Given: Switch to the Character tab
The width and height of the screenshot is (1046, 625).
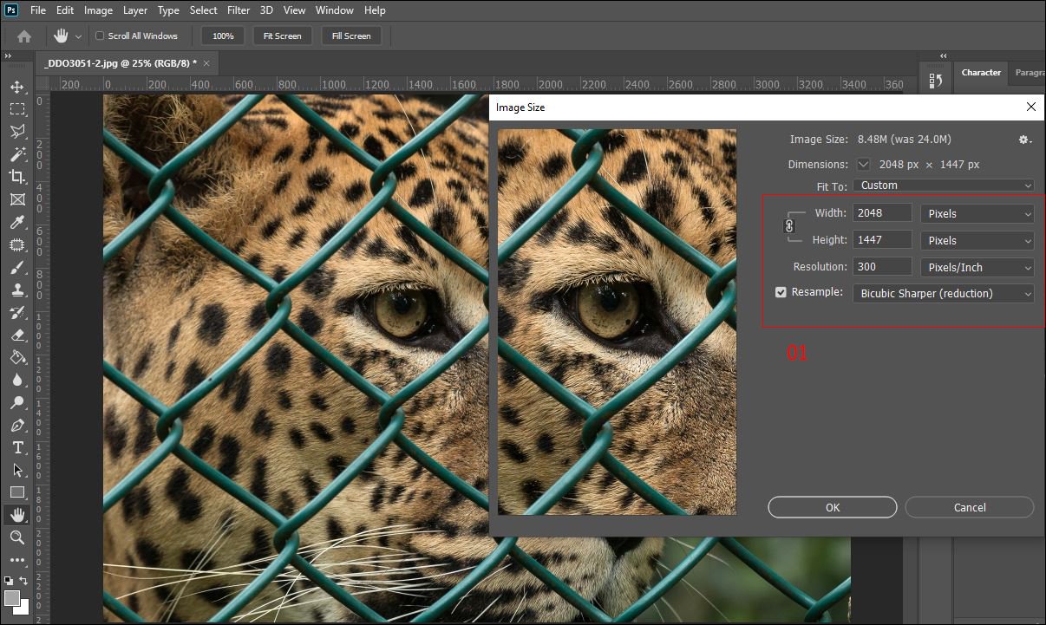Looking at the screenshot, I should [981, 72].
